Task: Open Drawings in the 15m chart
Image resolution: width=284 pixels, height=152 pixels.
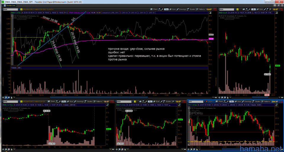Action: coord(79,101)
